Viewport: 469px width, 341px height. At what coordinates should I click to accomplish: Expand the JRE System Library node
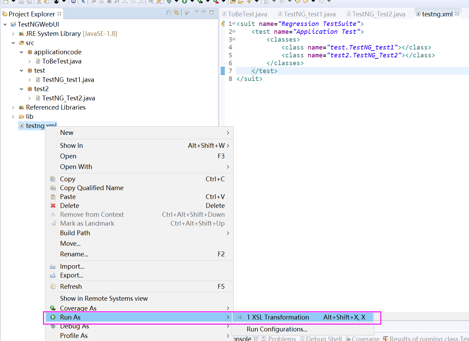[x=13, y=34]
